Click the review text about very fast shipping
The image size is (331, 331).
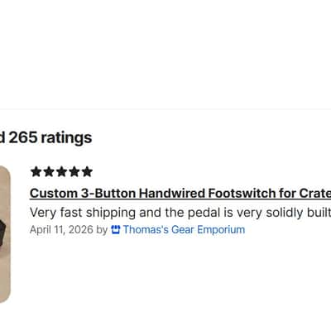180,213
